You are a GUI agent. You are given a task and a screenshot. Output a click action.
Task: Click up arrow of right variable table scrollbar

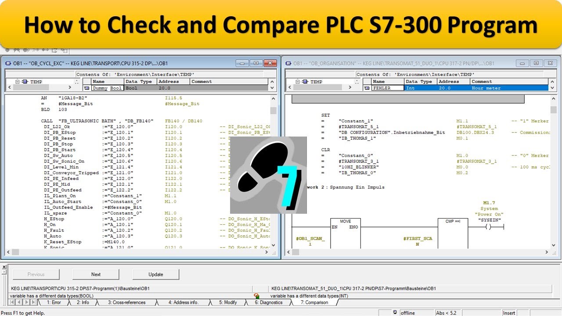553,82
